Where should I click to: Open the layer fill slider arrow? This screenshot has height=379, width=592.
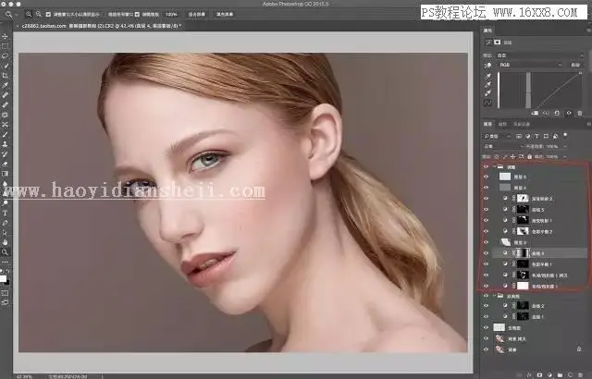point(565,156)
